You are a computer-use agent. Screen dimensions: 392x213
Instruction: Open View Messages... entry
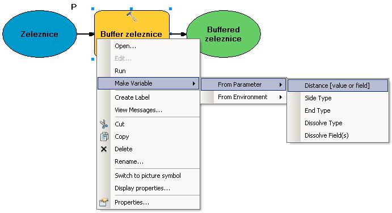click(149, 110)
